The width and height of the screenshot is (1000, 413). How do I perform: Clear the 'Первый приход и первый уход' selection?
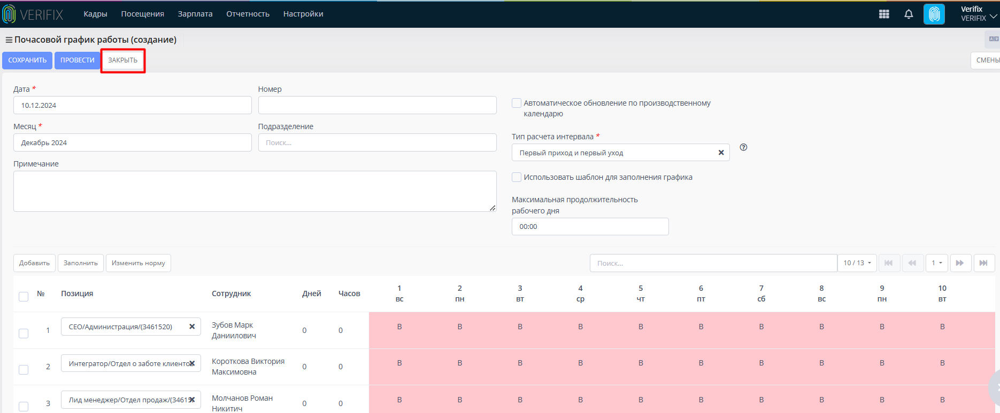tap(721, 153)
